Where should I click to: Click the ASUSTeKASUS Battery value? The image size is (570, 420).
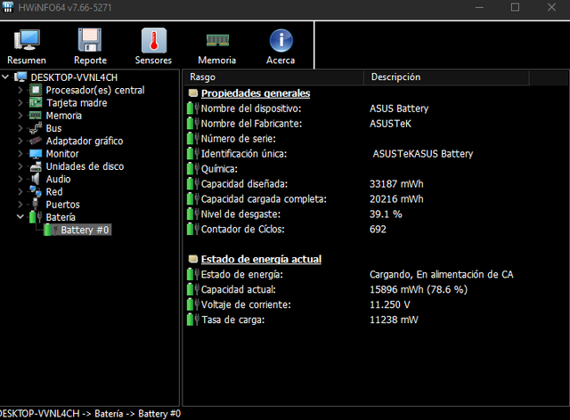click(423, 154)
